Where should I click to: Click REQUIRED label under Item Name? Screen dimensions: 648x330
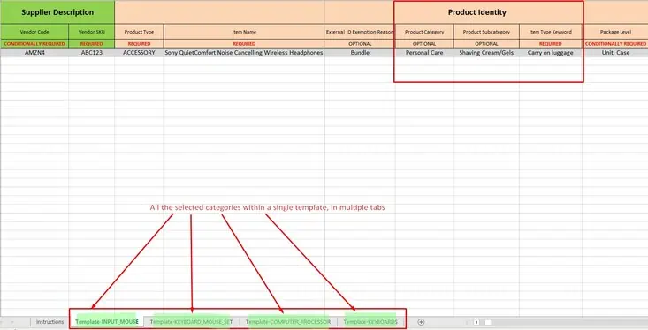tap(244, 44)
